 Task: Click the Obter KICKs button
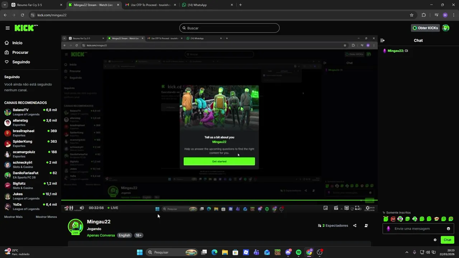425,28
